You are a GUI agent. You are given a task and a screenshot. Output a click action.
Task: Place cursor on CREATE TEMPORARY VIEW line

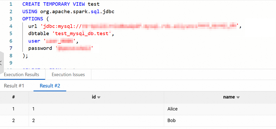click(61, 4)
